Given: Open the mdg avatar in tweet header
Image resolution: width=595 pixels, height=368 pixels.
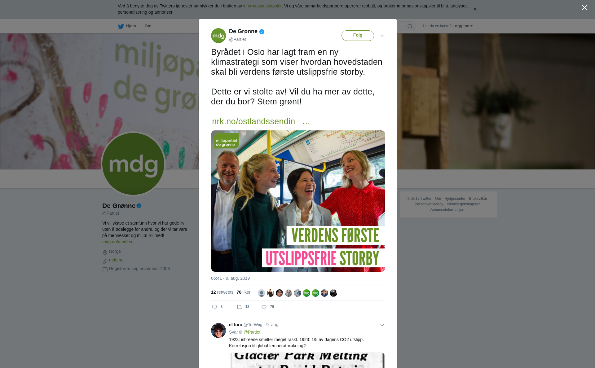Looking at the screenshot, I should [218, 36].
